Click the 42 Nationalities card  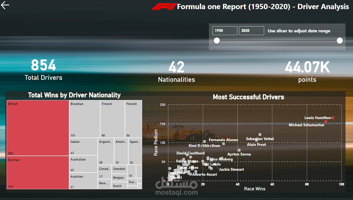point(176,72)
